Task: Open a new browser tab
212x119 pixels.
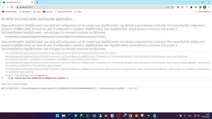Action: pos(37,2)
